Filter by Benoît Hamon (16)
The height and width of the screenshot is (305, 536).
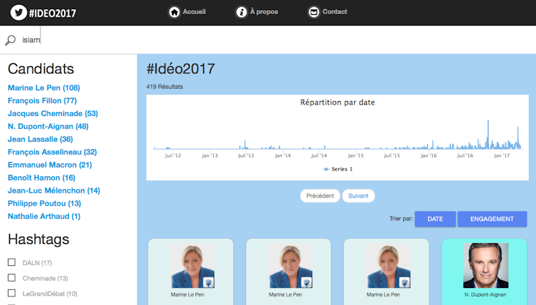[41, 178]
